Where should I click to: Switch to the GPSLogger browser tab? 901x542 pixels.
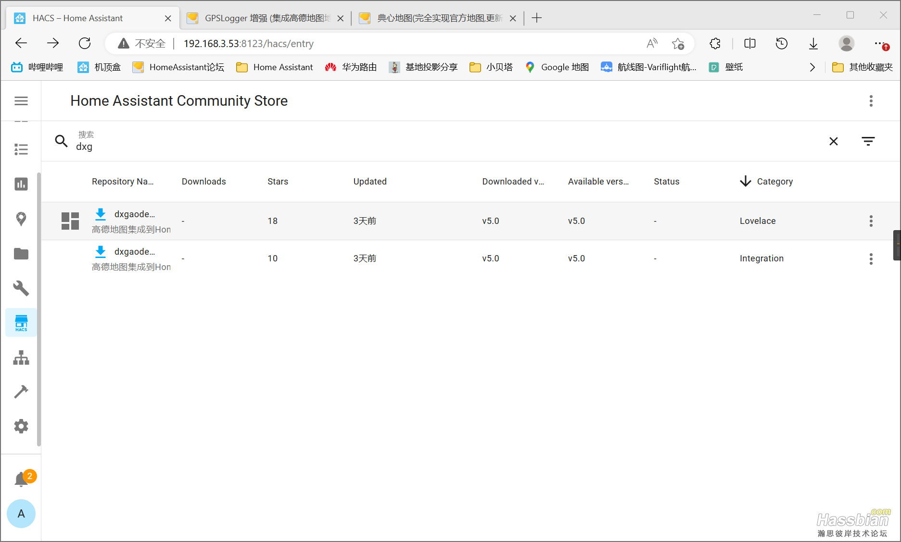pyautogui.click(x=265, y=18)
